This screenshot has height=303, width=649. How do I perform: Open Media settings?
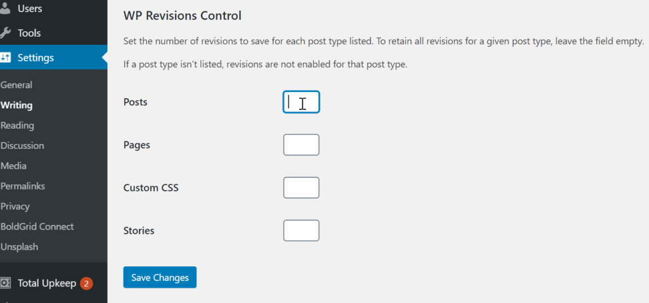[13, 166]
